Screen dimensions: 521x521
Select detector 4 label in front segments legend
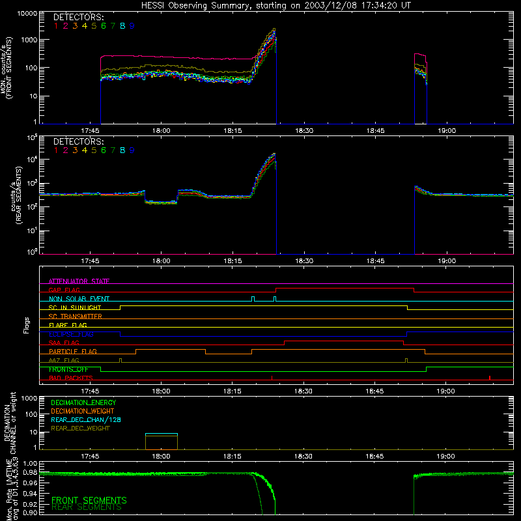point(85,26)
